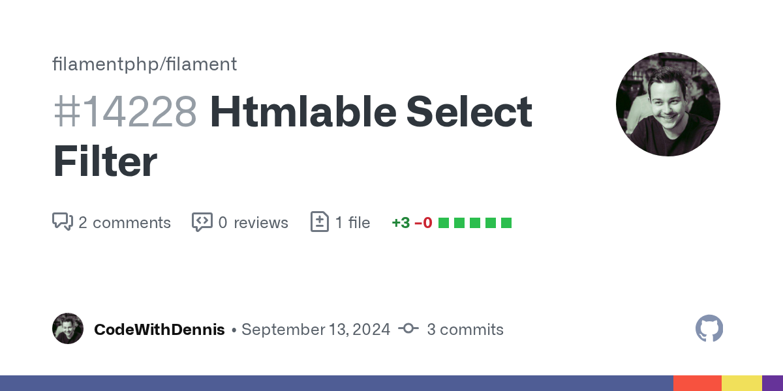The width and height of the screenshot is (783, 391).
Task: Click the file diff icon
Action: (x=319, y=222)
